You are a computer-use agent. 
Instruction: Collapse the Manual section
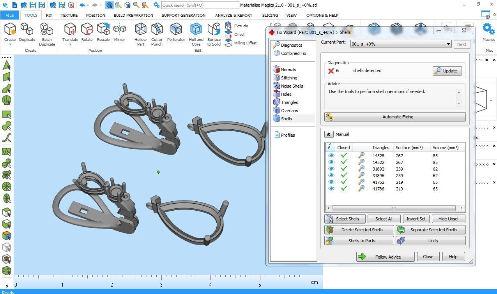[x=329, y=134]
